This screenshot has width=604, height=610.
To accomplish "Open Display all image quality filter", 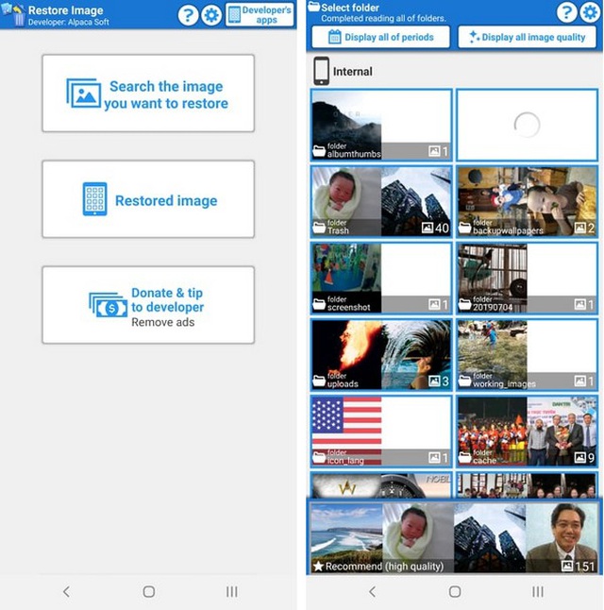I will click(x=527, y=38).
